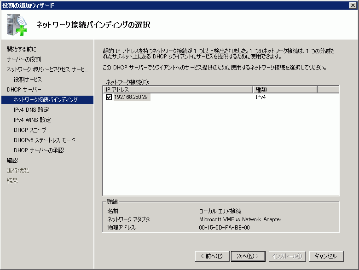Go to 確認 step
The width and height of the screenshot is (359, 270).
(x=12, y=161)
